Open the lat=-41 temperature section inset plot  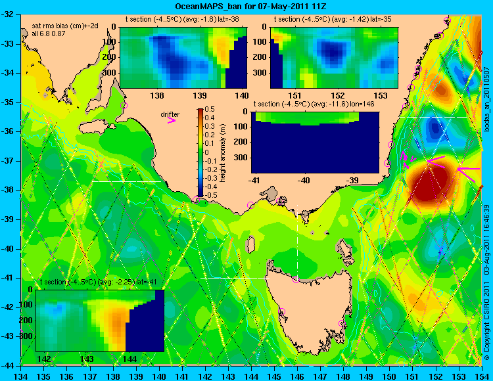pos(100,321)
